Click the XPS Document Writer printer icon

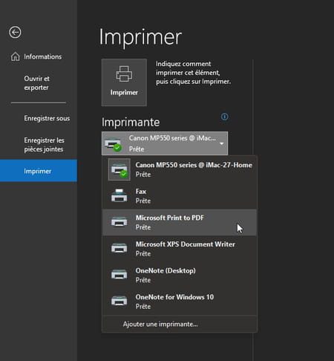(x=119, y=248)
